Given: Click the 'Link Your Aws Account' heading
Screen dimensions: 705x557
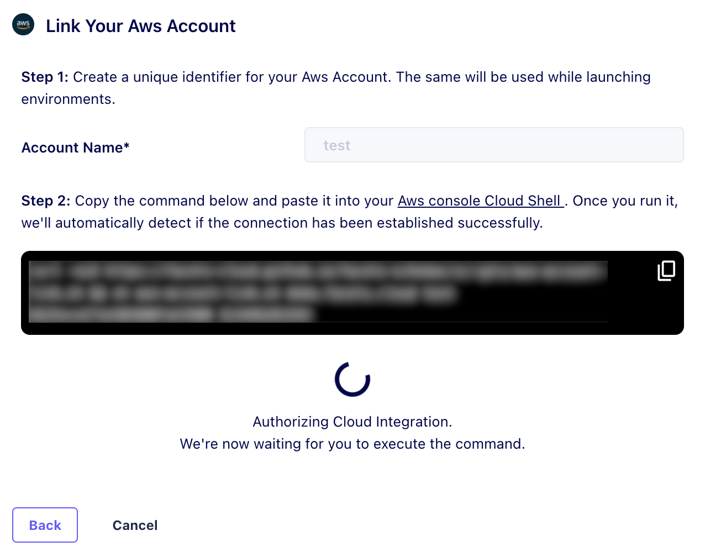Looking at the screenshot, I should [x=141, y=26].
